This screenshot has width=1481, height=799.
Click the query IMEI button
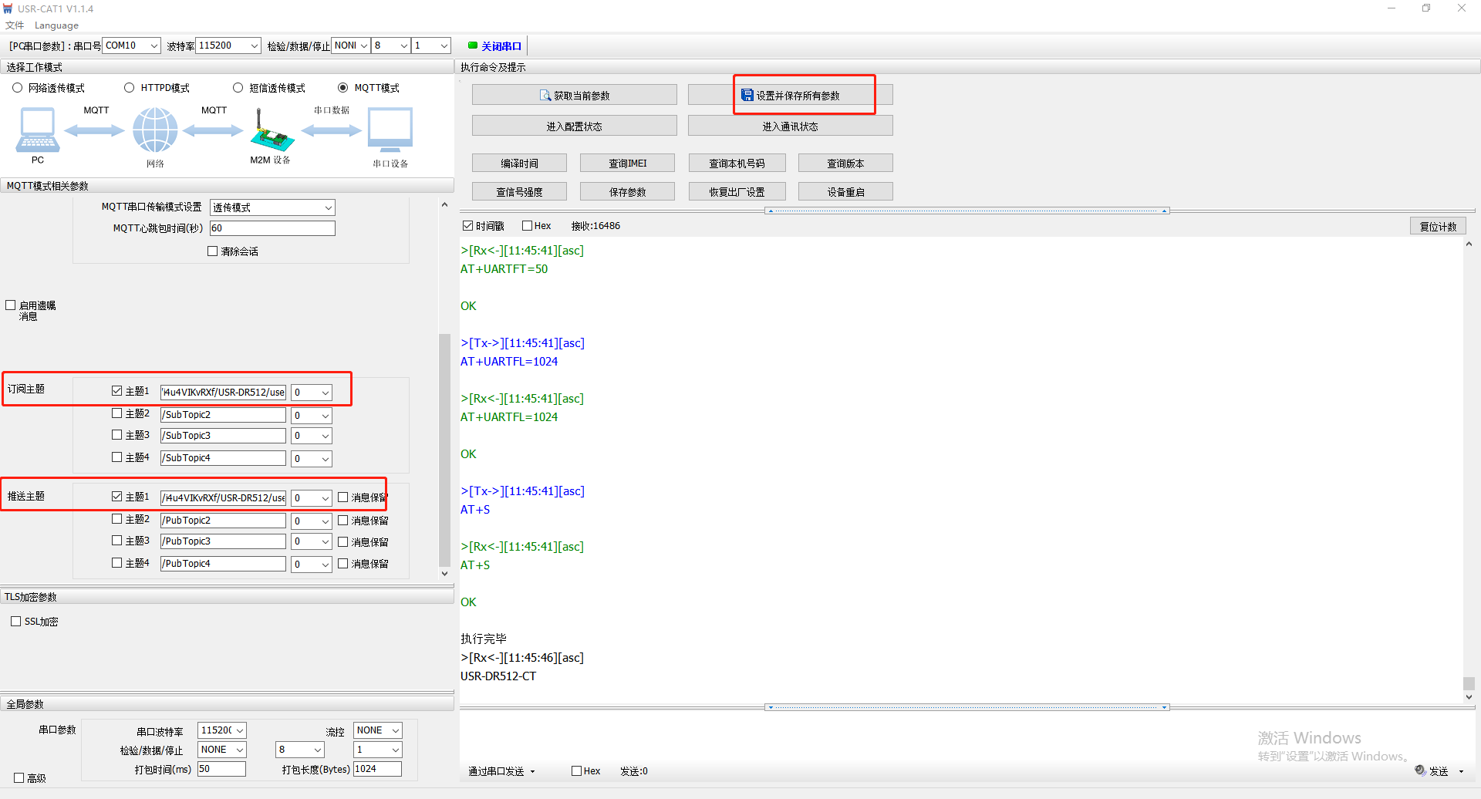tap(627, 164)
